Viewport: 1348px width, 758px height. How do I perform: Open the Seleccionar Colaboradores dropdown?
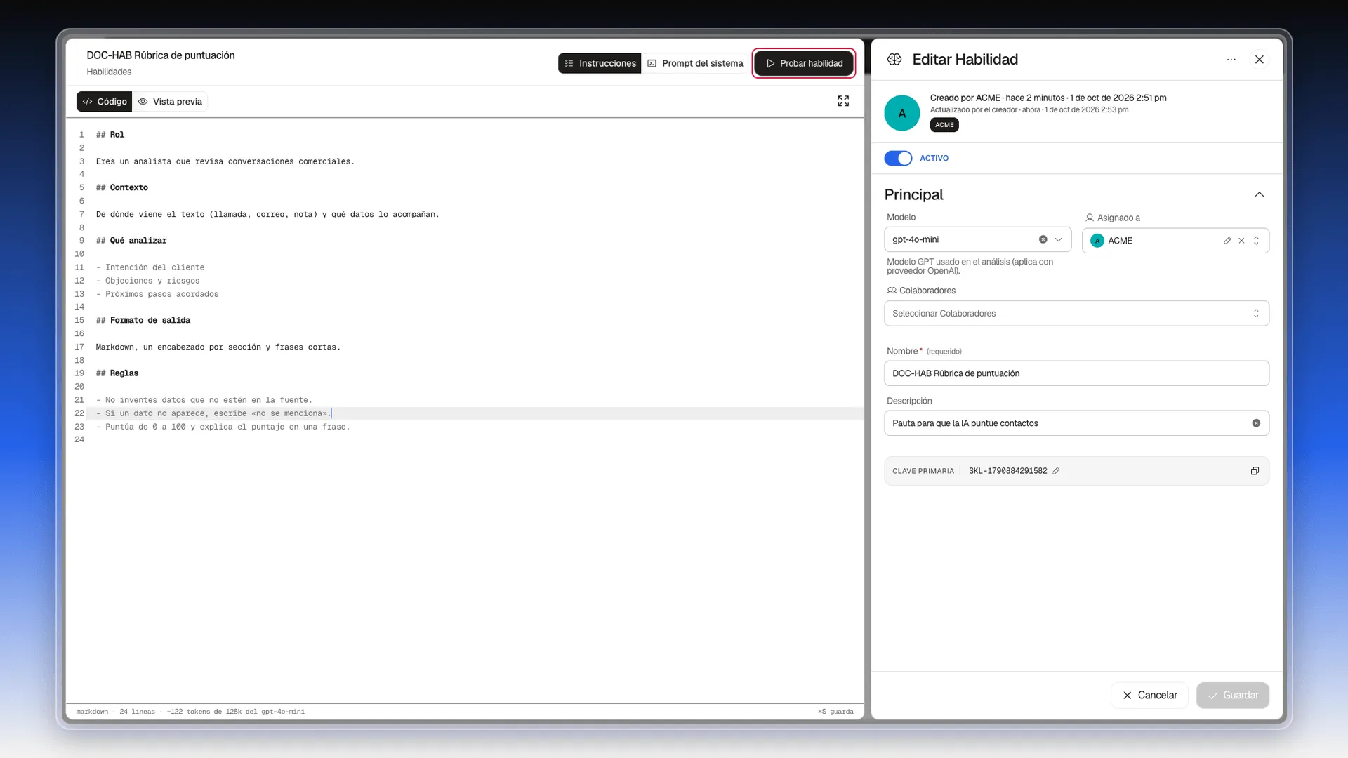pyautogui.click(x=1076, y=314)
